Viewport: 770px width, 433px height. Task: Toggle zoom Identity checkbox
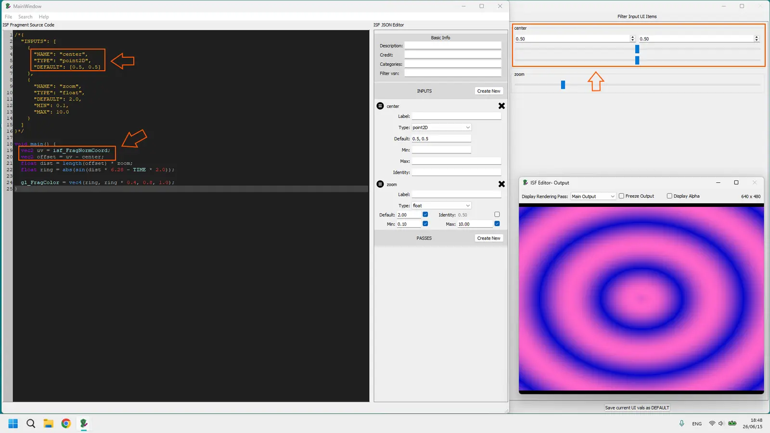pyautogui.click(x=497, y=215)
